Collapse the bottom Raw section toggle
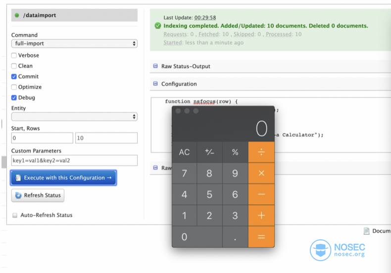Screen dimensions: 391x273 [155, 167]
